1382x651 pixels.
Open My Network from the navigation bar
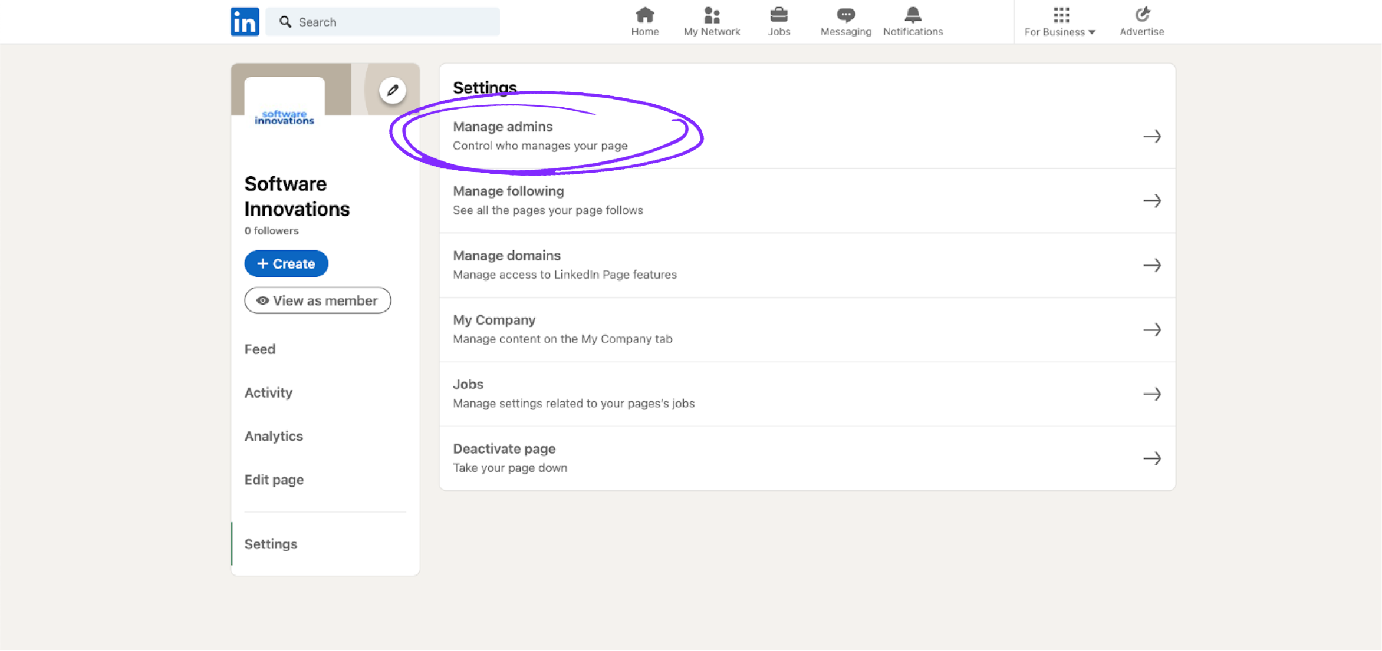(712, 15)
